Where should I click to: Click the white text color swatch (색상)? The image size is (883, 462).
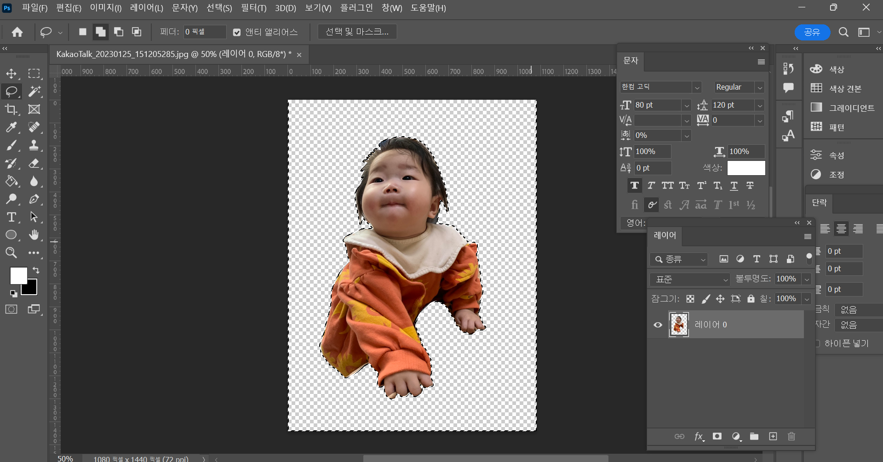tap(746, 168)
